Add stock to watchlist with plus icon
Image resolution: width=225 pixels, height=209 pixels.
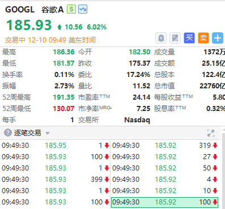[x=218, y=38]
